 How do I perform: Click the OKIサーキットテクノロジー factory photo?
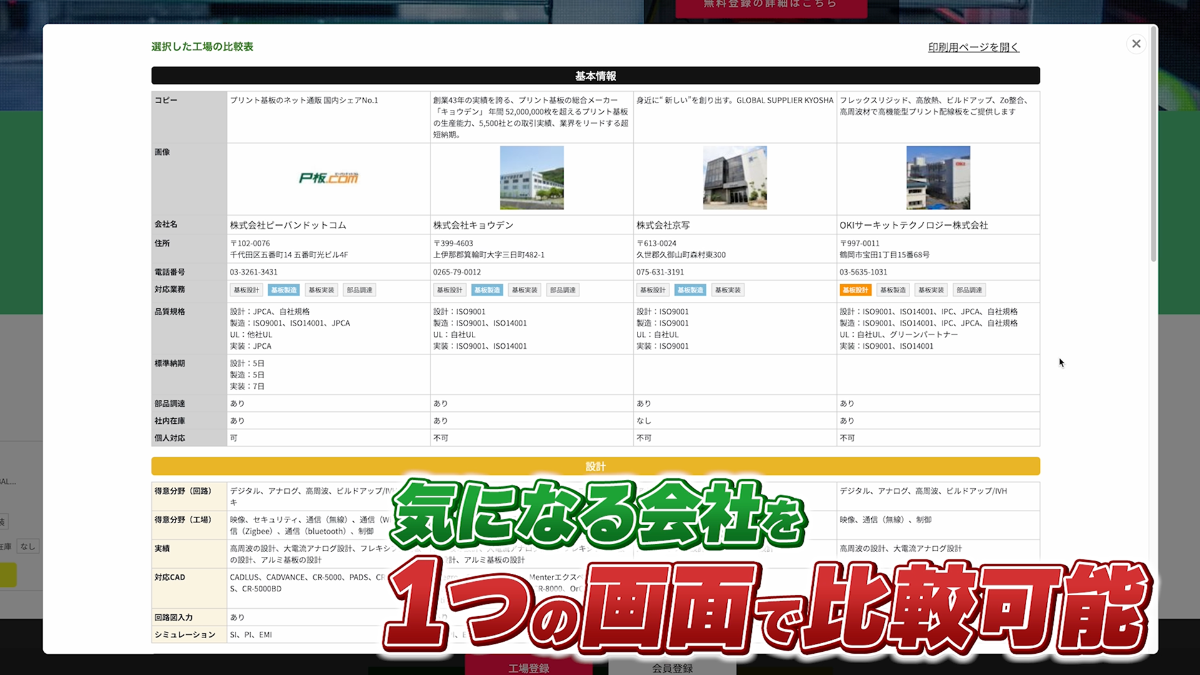938,177
